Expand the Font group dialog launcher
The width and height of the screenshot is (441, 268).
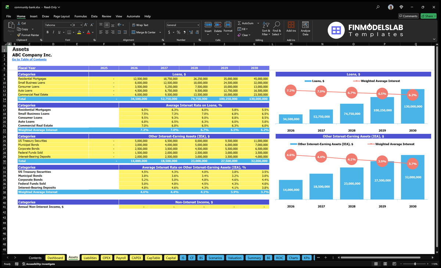tap(94, 40)
